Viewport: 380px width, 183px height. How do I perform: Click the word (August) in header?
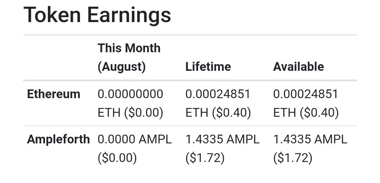[x=122, y=67]
